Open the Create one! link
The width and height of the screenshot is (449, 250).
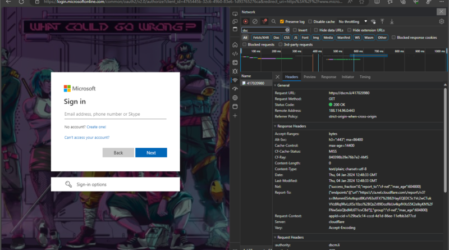click(x=96, y=127)
